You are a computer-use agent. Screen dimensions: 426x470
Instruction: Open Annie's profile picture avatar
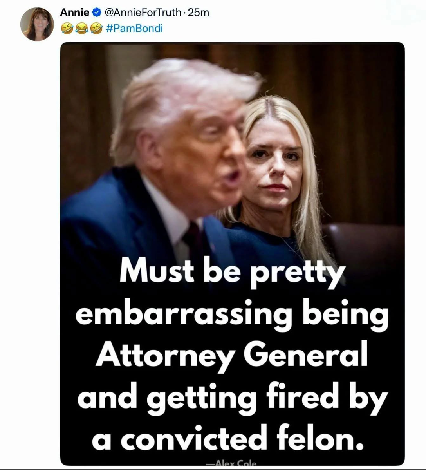click(37, 24)
